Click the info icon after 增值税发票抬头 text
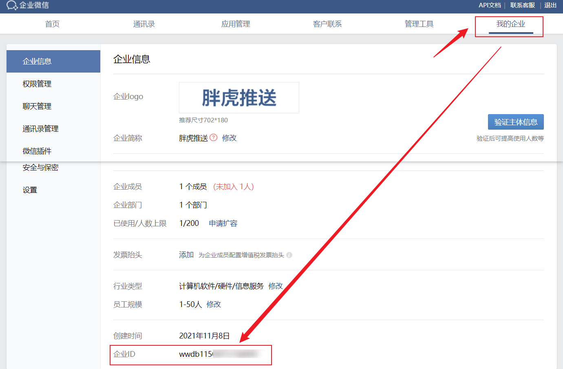563x369 pixels. click(289, 255)
